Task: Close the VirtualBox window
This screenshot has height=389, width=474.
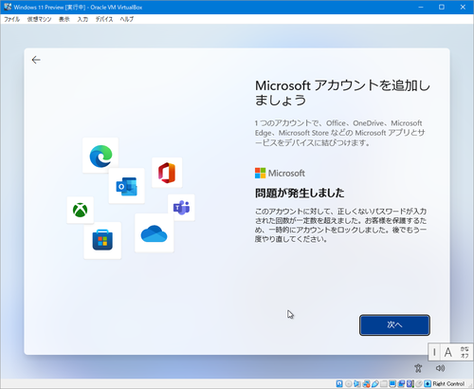Action: [x=463, y=7]
